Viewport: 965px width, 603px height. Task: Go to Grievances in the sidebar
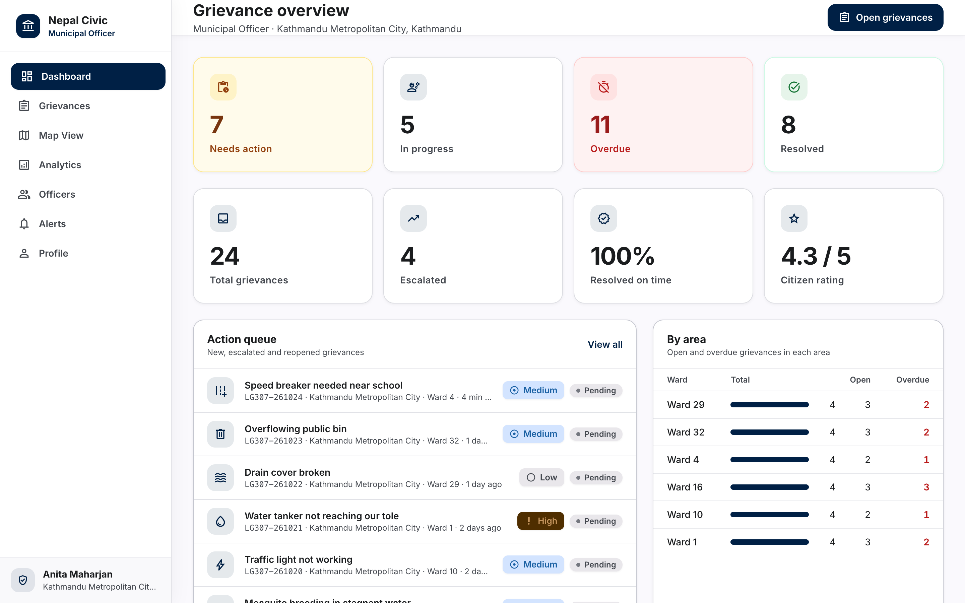pyautogui.click(x=88, y=106)
